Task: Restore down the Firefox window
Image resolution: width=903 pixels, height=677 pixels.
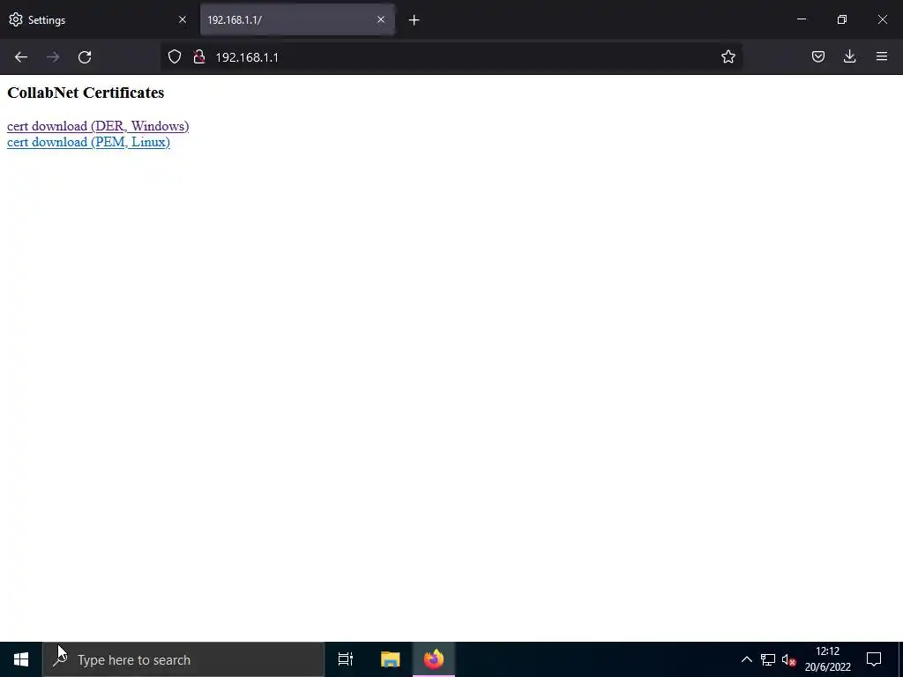Action: pos(842,19)
